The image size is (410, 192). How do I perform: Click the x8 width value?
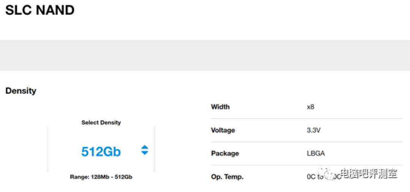pos(311,107)
